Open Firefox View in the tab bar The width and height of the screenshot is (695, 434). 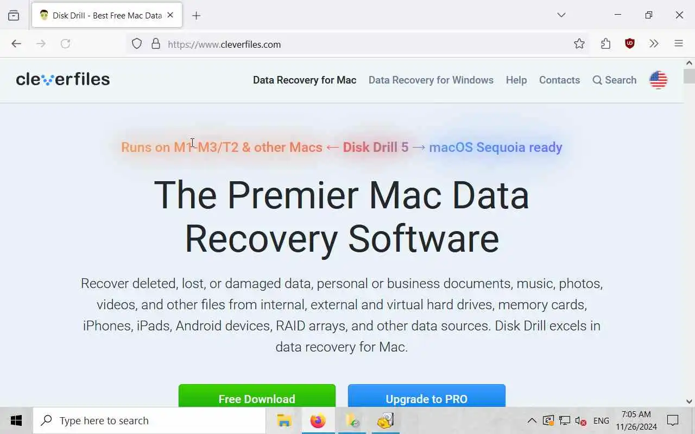[x=14, y=15]
